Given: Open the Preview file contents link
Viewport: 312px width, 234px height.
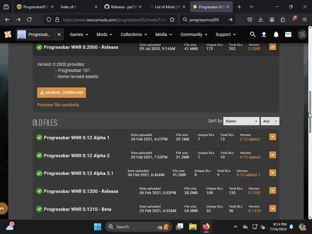Looking at the screenshot, I should tap(58, 105).
